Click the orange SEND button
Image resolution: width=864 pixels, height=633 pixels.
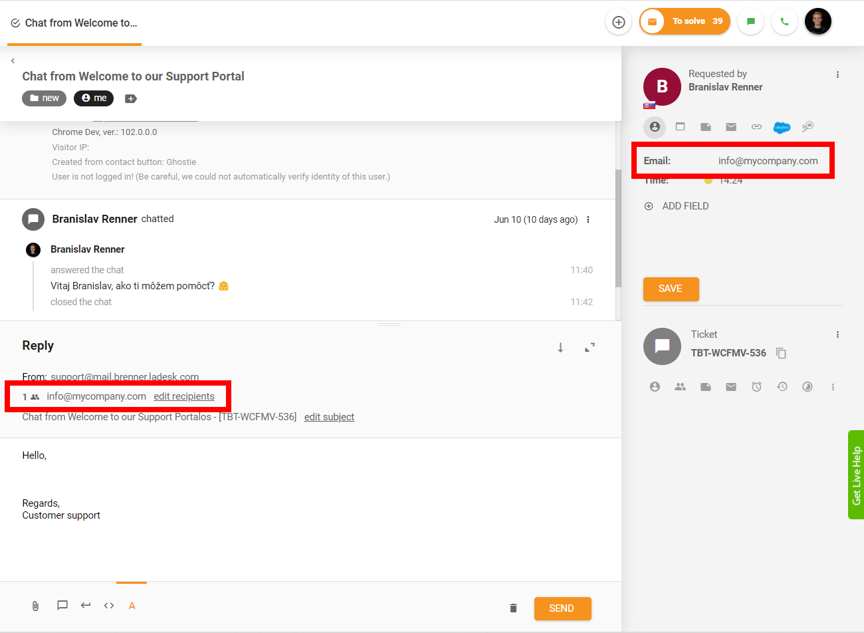pos(562,608)
